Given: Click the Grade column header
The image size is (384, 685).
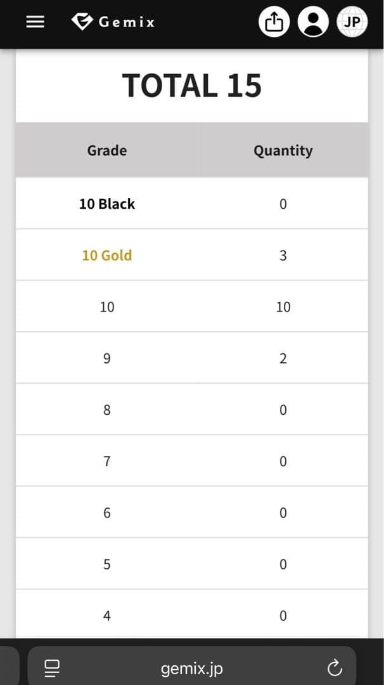Looking at the screenshot, I should pyautogui.click(x=106, y=150).
